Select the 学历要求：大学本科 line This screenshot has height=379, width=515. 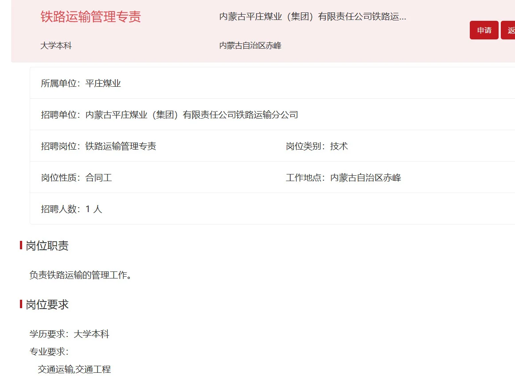[x=69, y=334]
